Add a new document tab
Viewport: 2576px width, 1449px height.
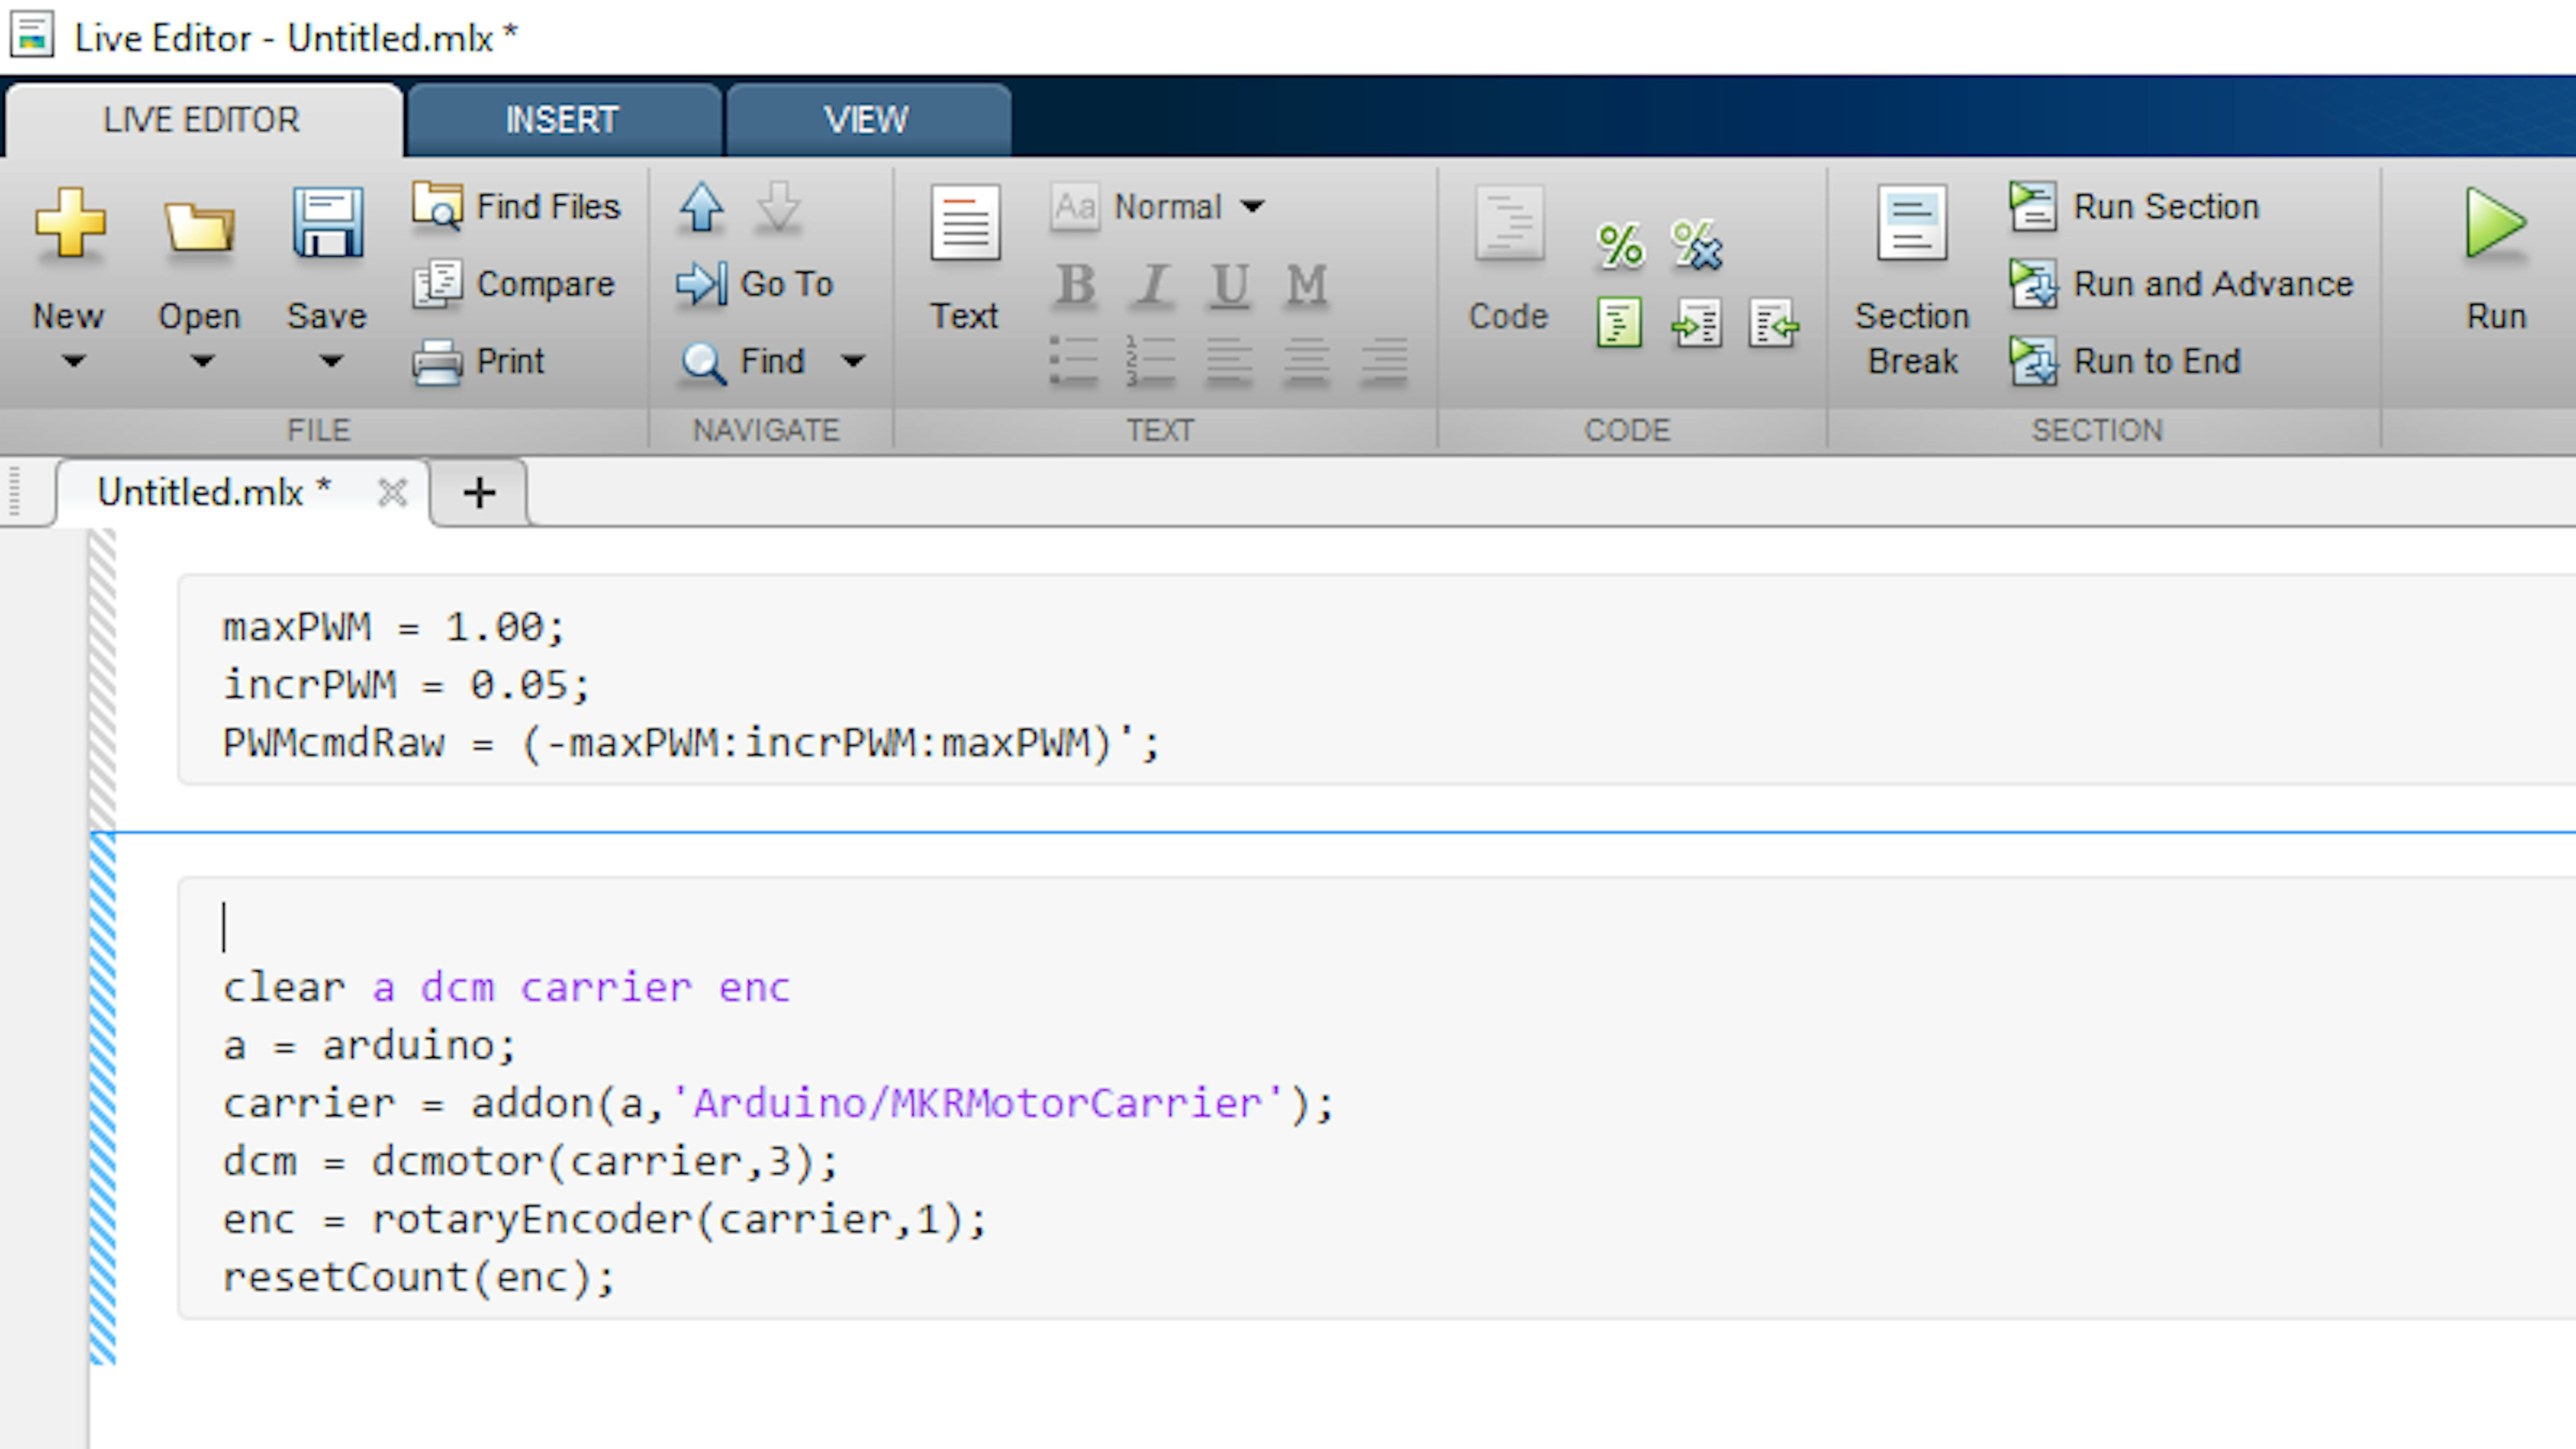pos(479,492)
